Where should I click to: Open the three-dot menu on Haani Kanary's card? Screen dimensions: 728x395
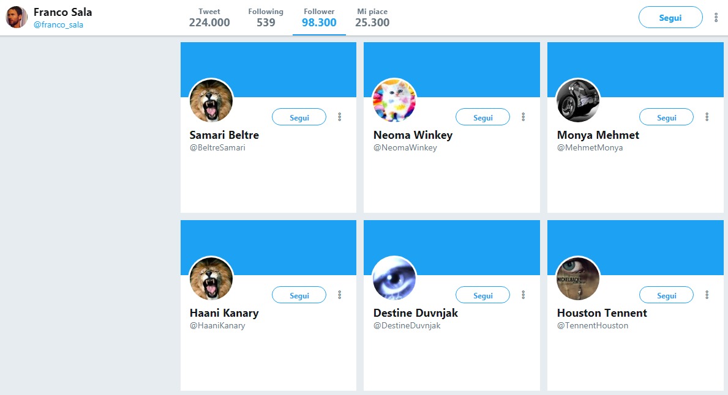[339, 295]
